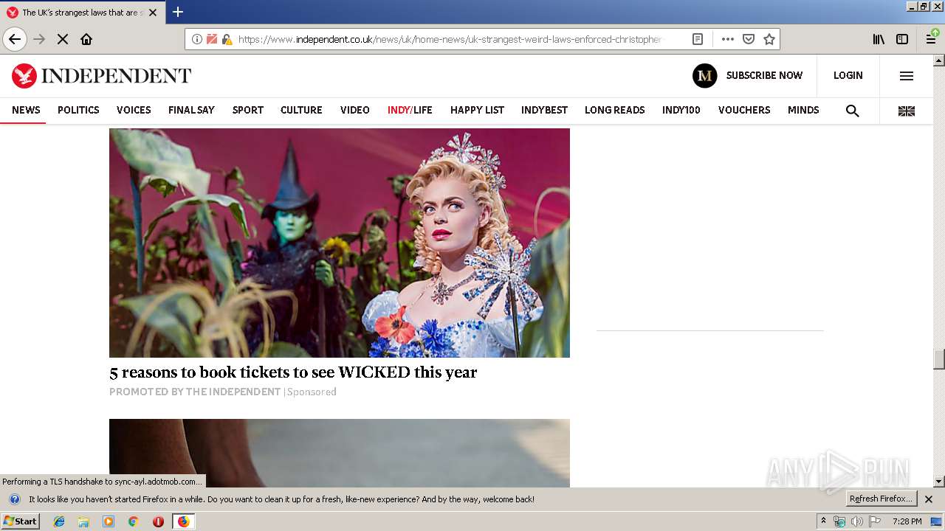Open File Explorer from taskbar

(83, 521)
